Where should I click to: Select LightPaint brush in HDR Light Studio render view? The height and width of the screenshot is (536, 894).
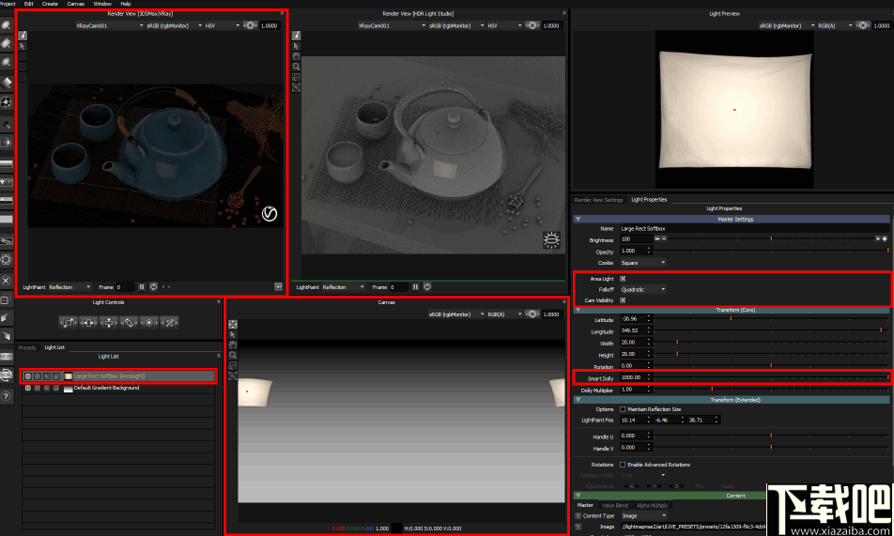[x=297, y=36]
